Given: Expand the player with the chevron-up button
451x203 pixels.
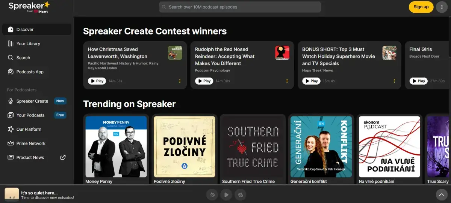Looking at the screenshot, I should pos(442,194).
